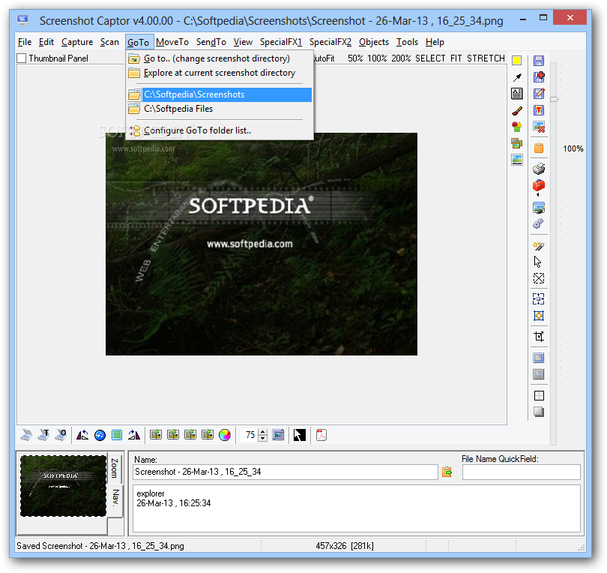Viewport: 607px width, 573px height.
Task: Click the drop shadow square icon
Action: click(x=539, y=412)
